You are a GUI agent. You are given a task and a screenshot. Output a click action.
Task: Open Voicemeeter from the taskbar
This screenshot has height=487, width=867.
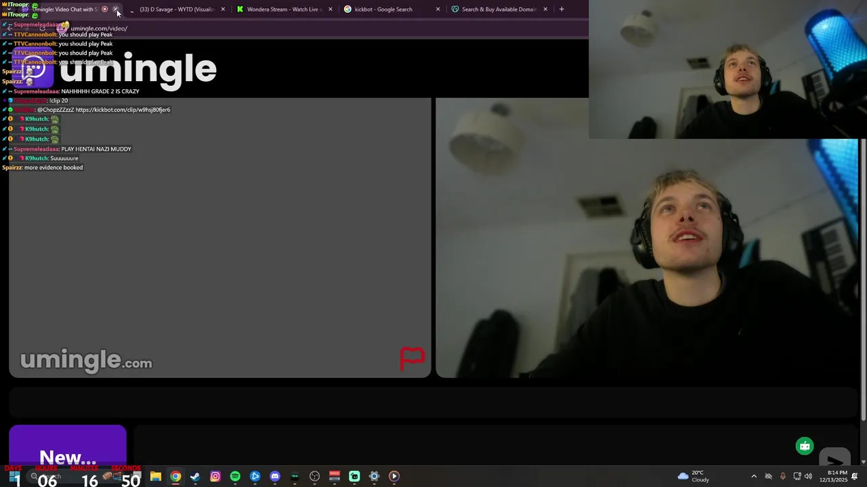335,476
